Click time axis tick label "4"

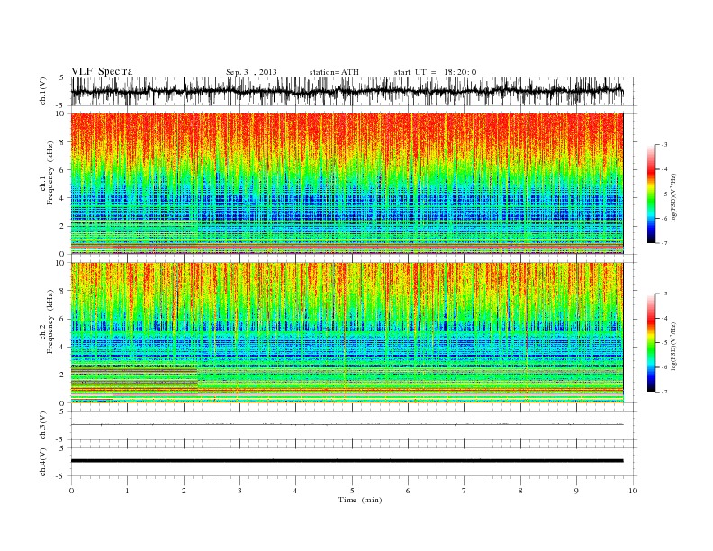click(x=295, y=491)
